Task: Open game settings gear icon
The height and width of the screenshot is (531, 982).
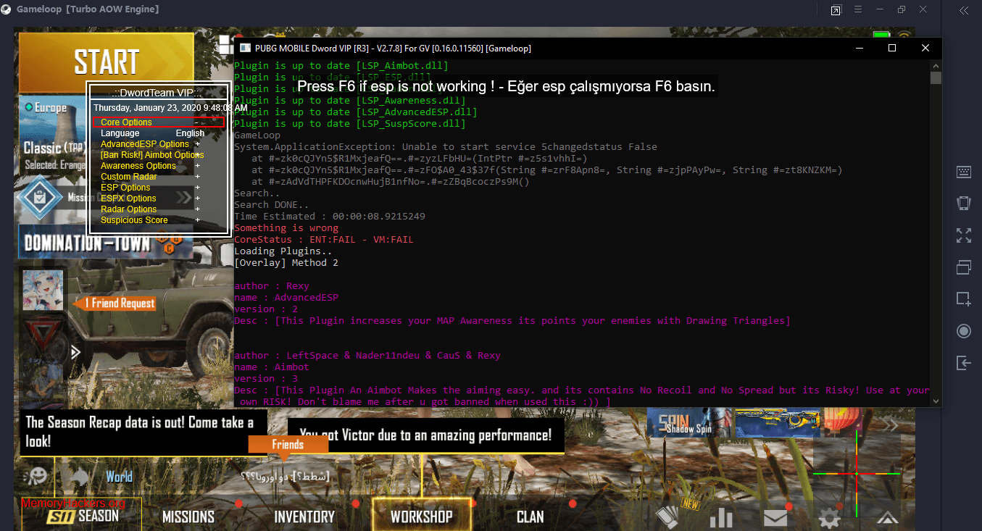Action: pyautogui.click(x=829, y=517)
